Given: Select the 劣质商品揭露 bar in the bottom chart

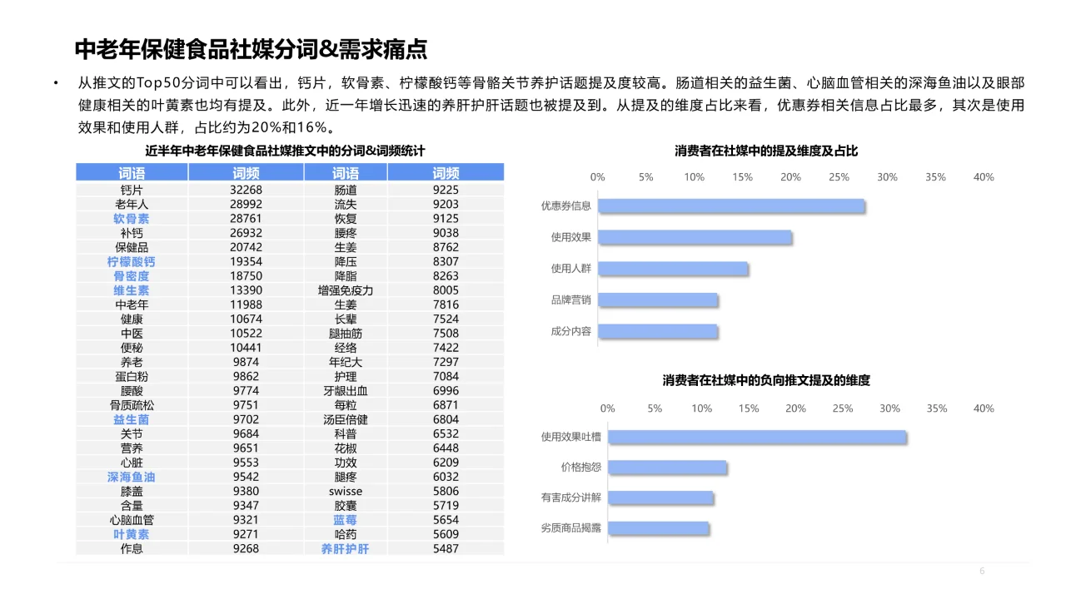Looking at the screenshot, I should coord(658,527).
